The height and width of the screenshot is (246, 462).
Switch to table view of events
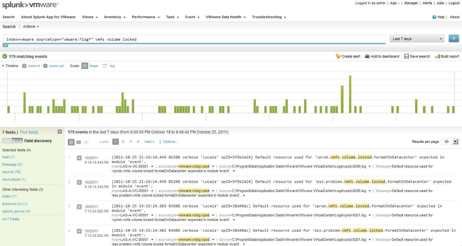click(78, 142)
